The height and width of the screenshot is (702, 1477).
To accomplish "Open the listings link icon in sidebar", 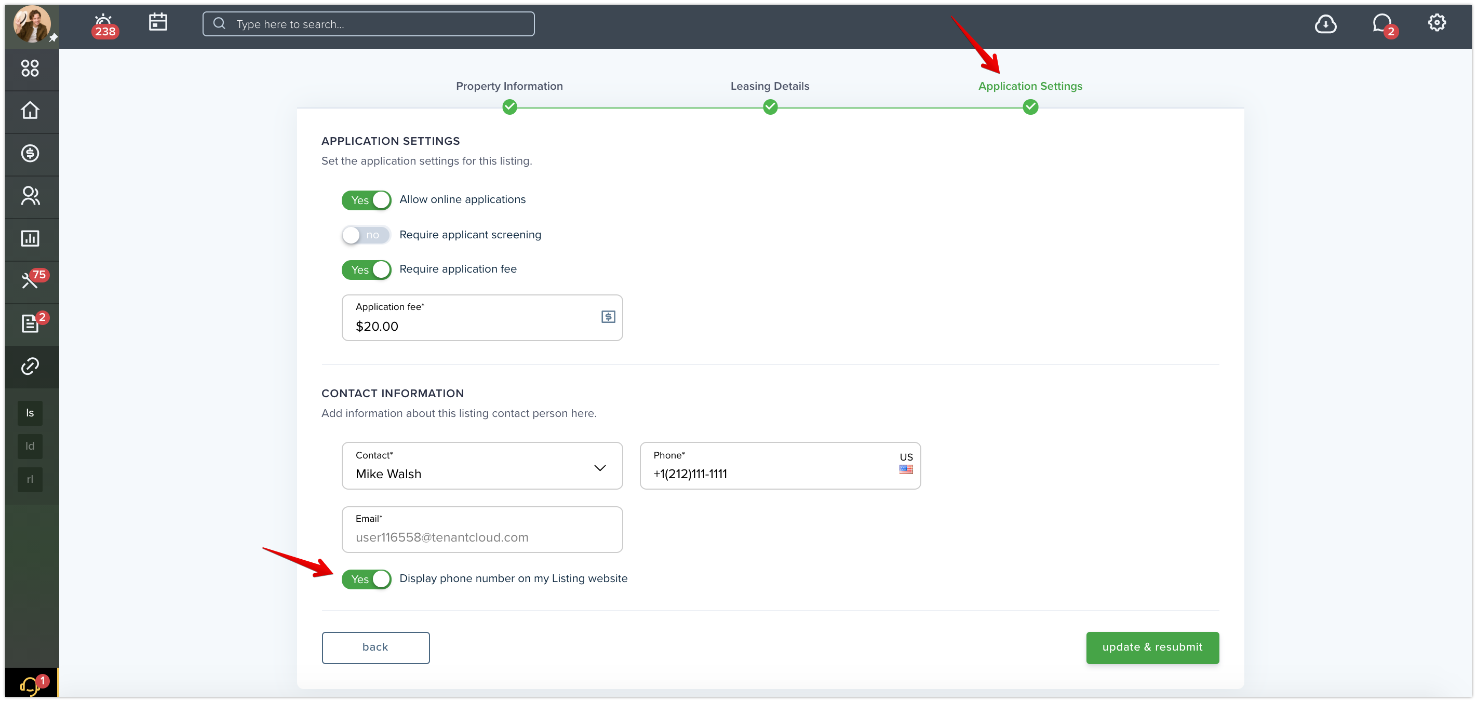I will click(30, 366).
